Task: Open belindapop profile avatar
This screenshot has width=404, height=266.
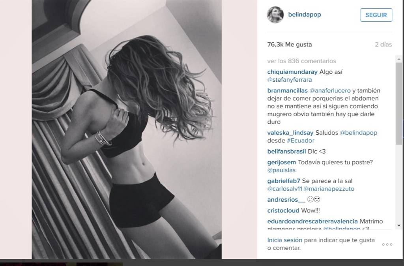Action: [275, 15]
